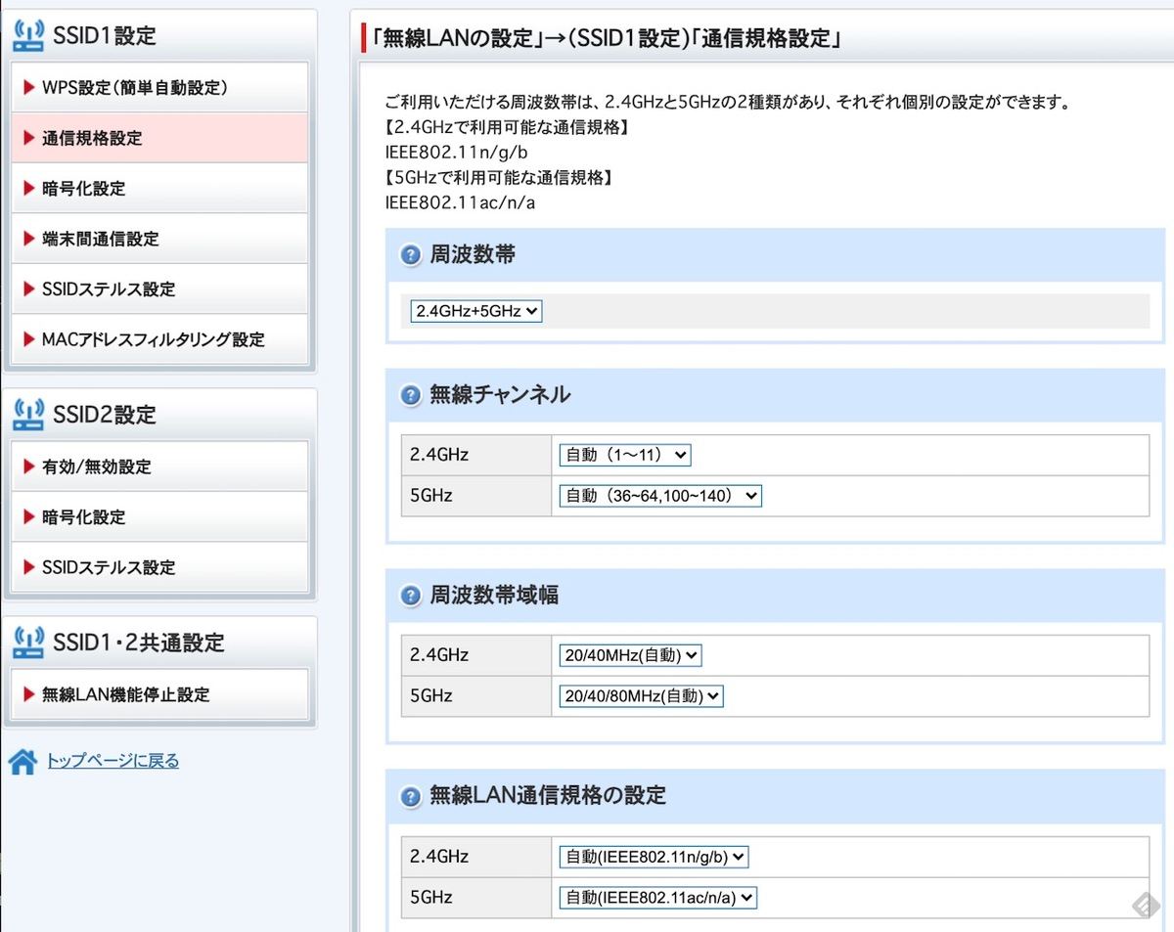The height and width of the screenshot is (932, 1174).
Task: Click the router icon next to SSID1・2共通設定
Action: pyautogui.click(x=28, y=642)
